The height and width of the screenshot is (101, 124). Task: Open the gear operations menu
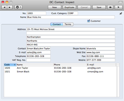click(x=18, y=7)
